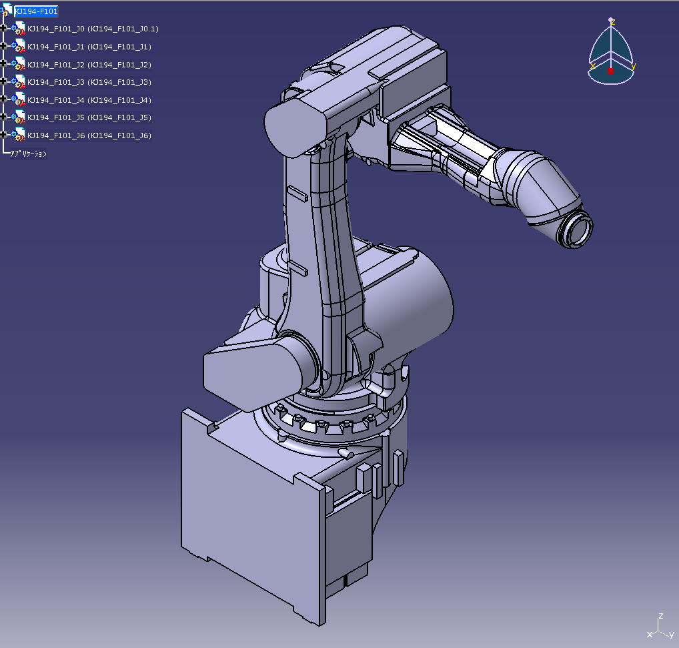The width and height of the screenshot is (679, 648).
Task: Select KJ194_F101_J2 (KJ194_F101_J2) text
Action: (89, 65)
